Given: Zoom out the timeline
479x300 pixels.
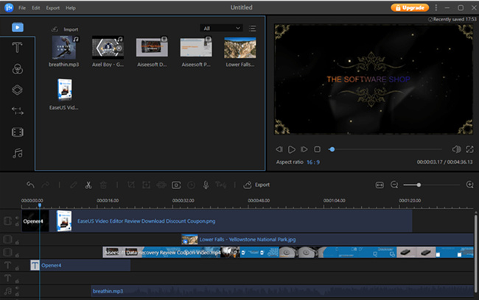Looking at the screenshot, I should [x=394, y=185].
